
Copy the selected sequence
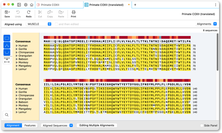click(50, 14)
